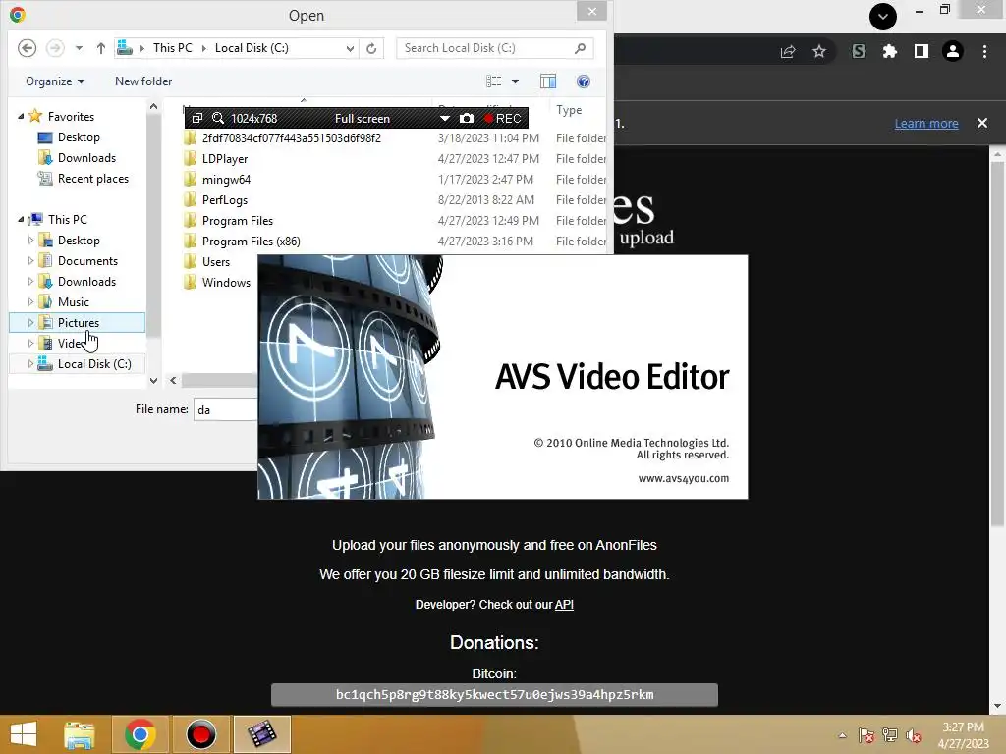Open the Windows Start button

pos(24,734)
